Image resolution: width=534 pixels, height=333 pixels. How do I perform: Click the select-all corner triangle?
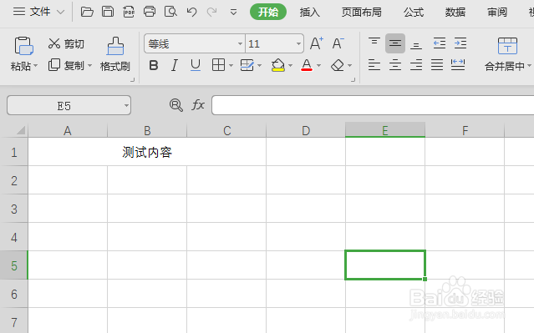(x=21, y=130)
